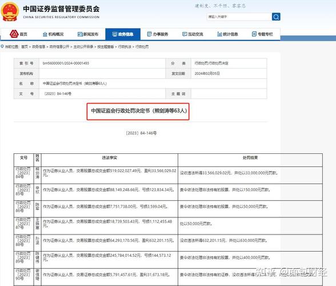Click index number bm56000001/2024-00001493
The width and height of the screenshot is (336, 286).
point(66,63)
